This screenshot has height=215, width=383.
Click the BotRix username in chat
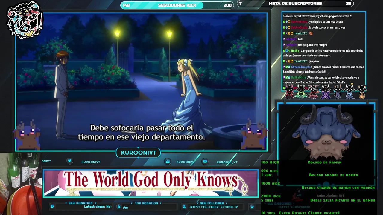(295, 51)
